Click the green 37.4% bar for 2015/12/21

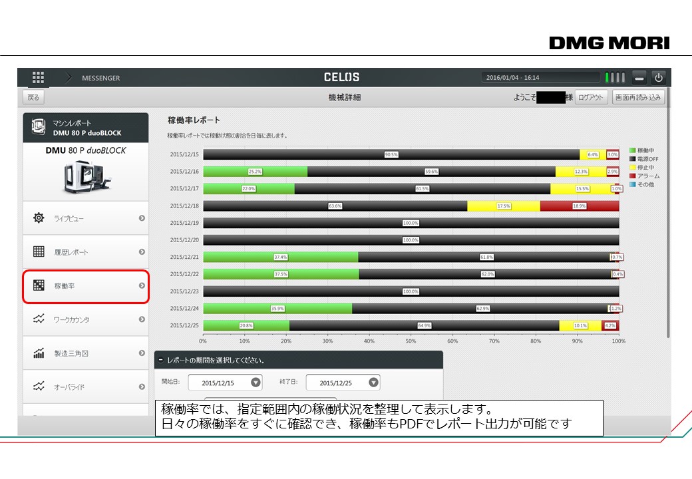click(x=281, y=257)
